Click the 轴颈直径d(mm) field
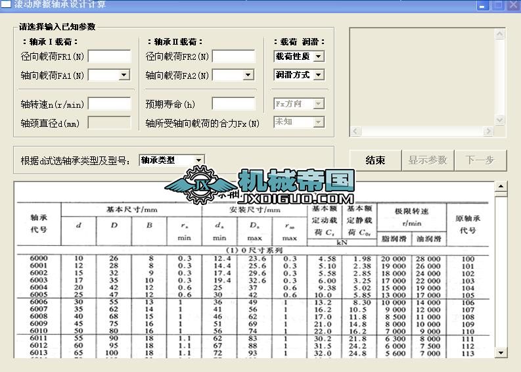 [x=109, y=123]
